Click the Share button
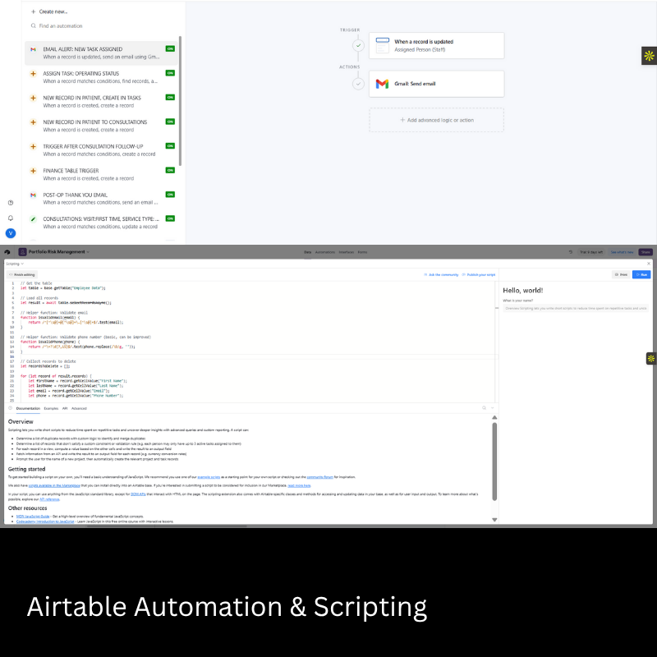Viewport: 657px width, 657px height. [x=646, y=252]
